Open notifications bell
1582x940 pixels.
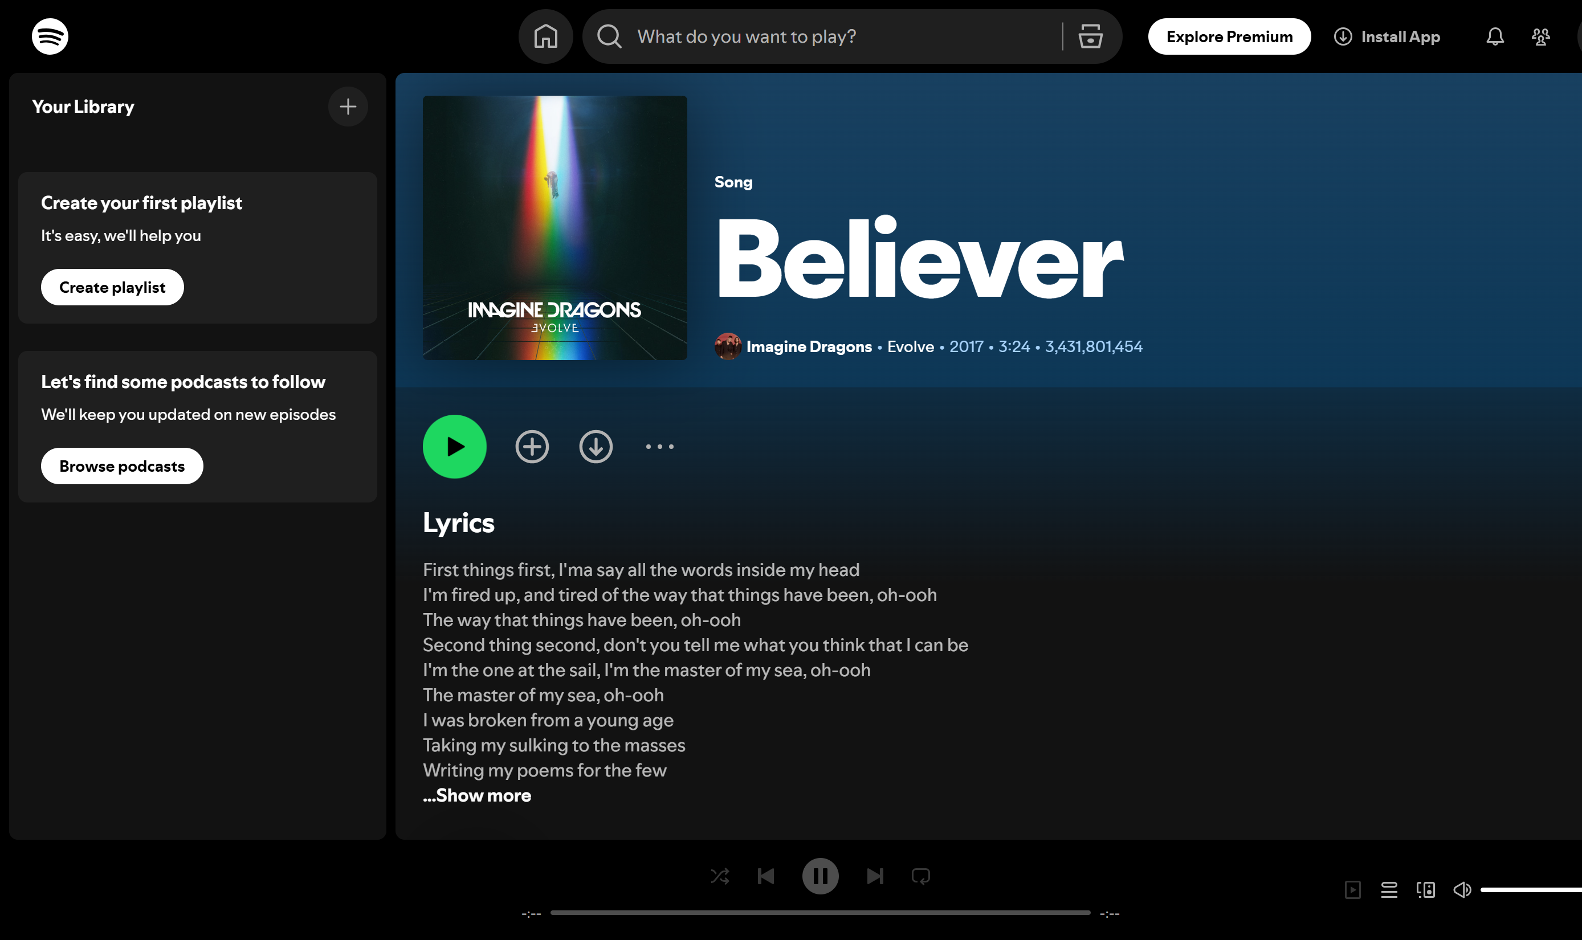pyautogui.click(x=1495, y=36)
